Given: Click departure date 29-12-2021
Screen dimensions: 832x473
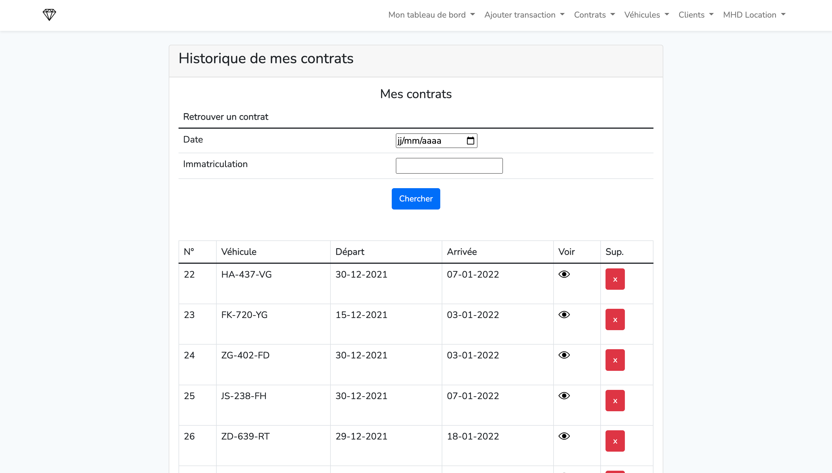Looking at the screenshot, I should pyautogui.click(x=361, y=436).
